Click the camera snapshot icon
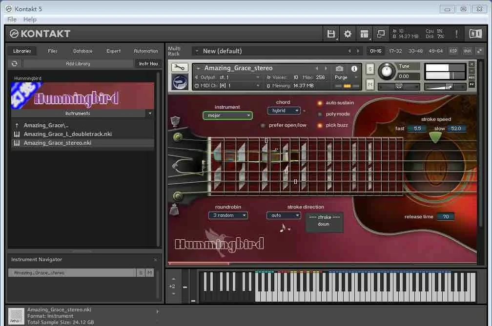The image size is (492, 326). click(x=339, y=69)
